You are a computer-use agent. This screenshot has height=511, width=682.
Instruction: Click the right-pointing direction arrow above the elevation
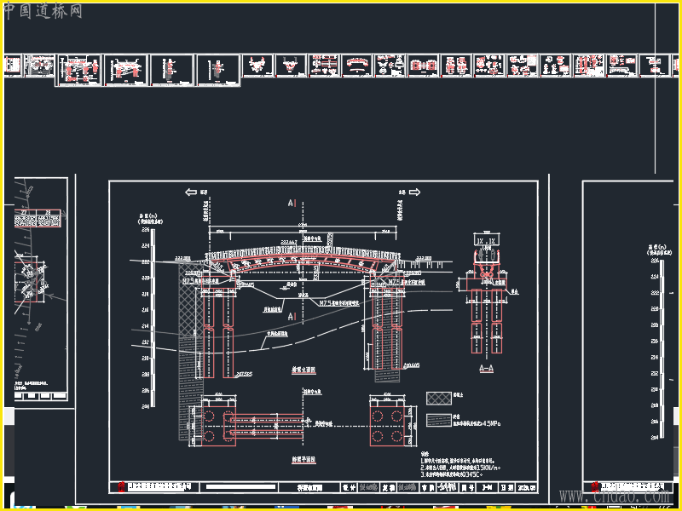[414, 192]
